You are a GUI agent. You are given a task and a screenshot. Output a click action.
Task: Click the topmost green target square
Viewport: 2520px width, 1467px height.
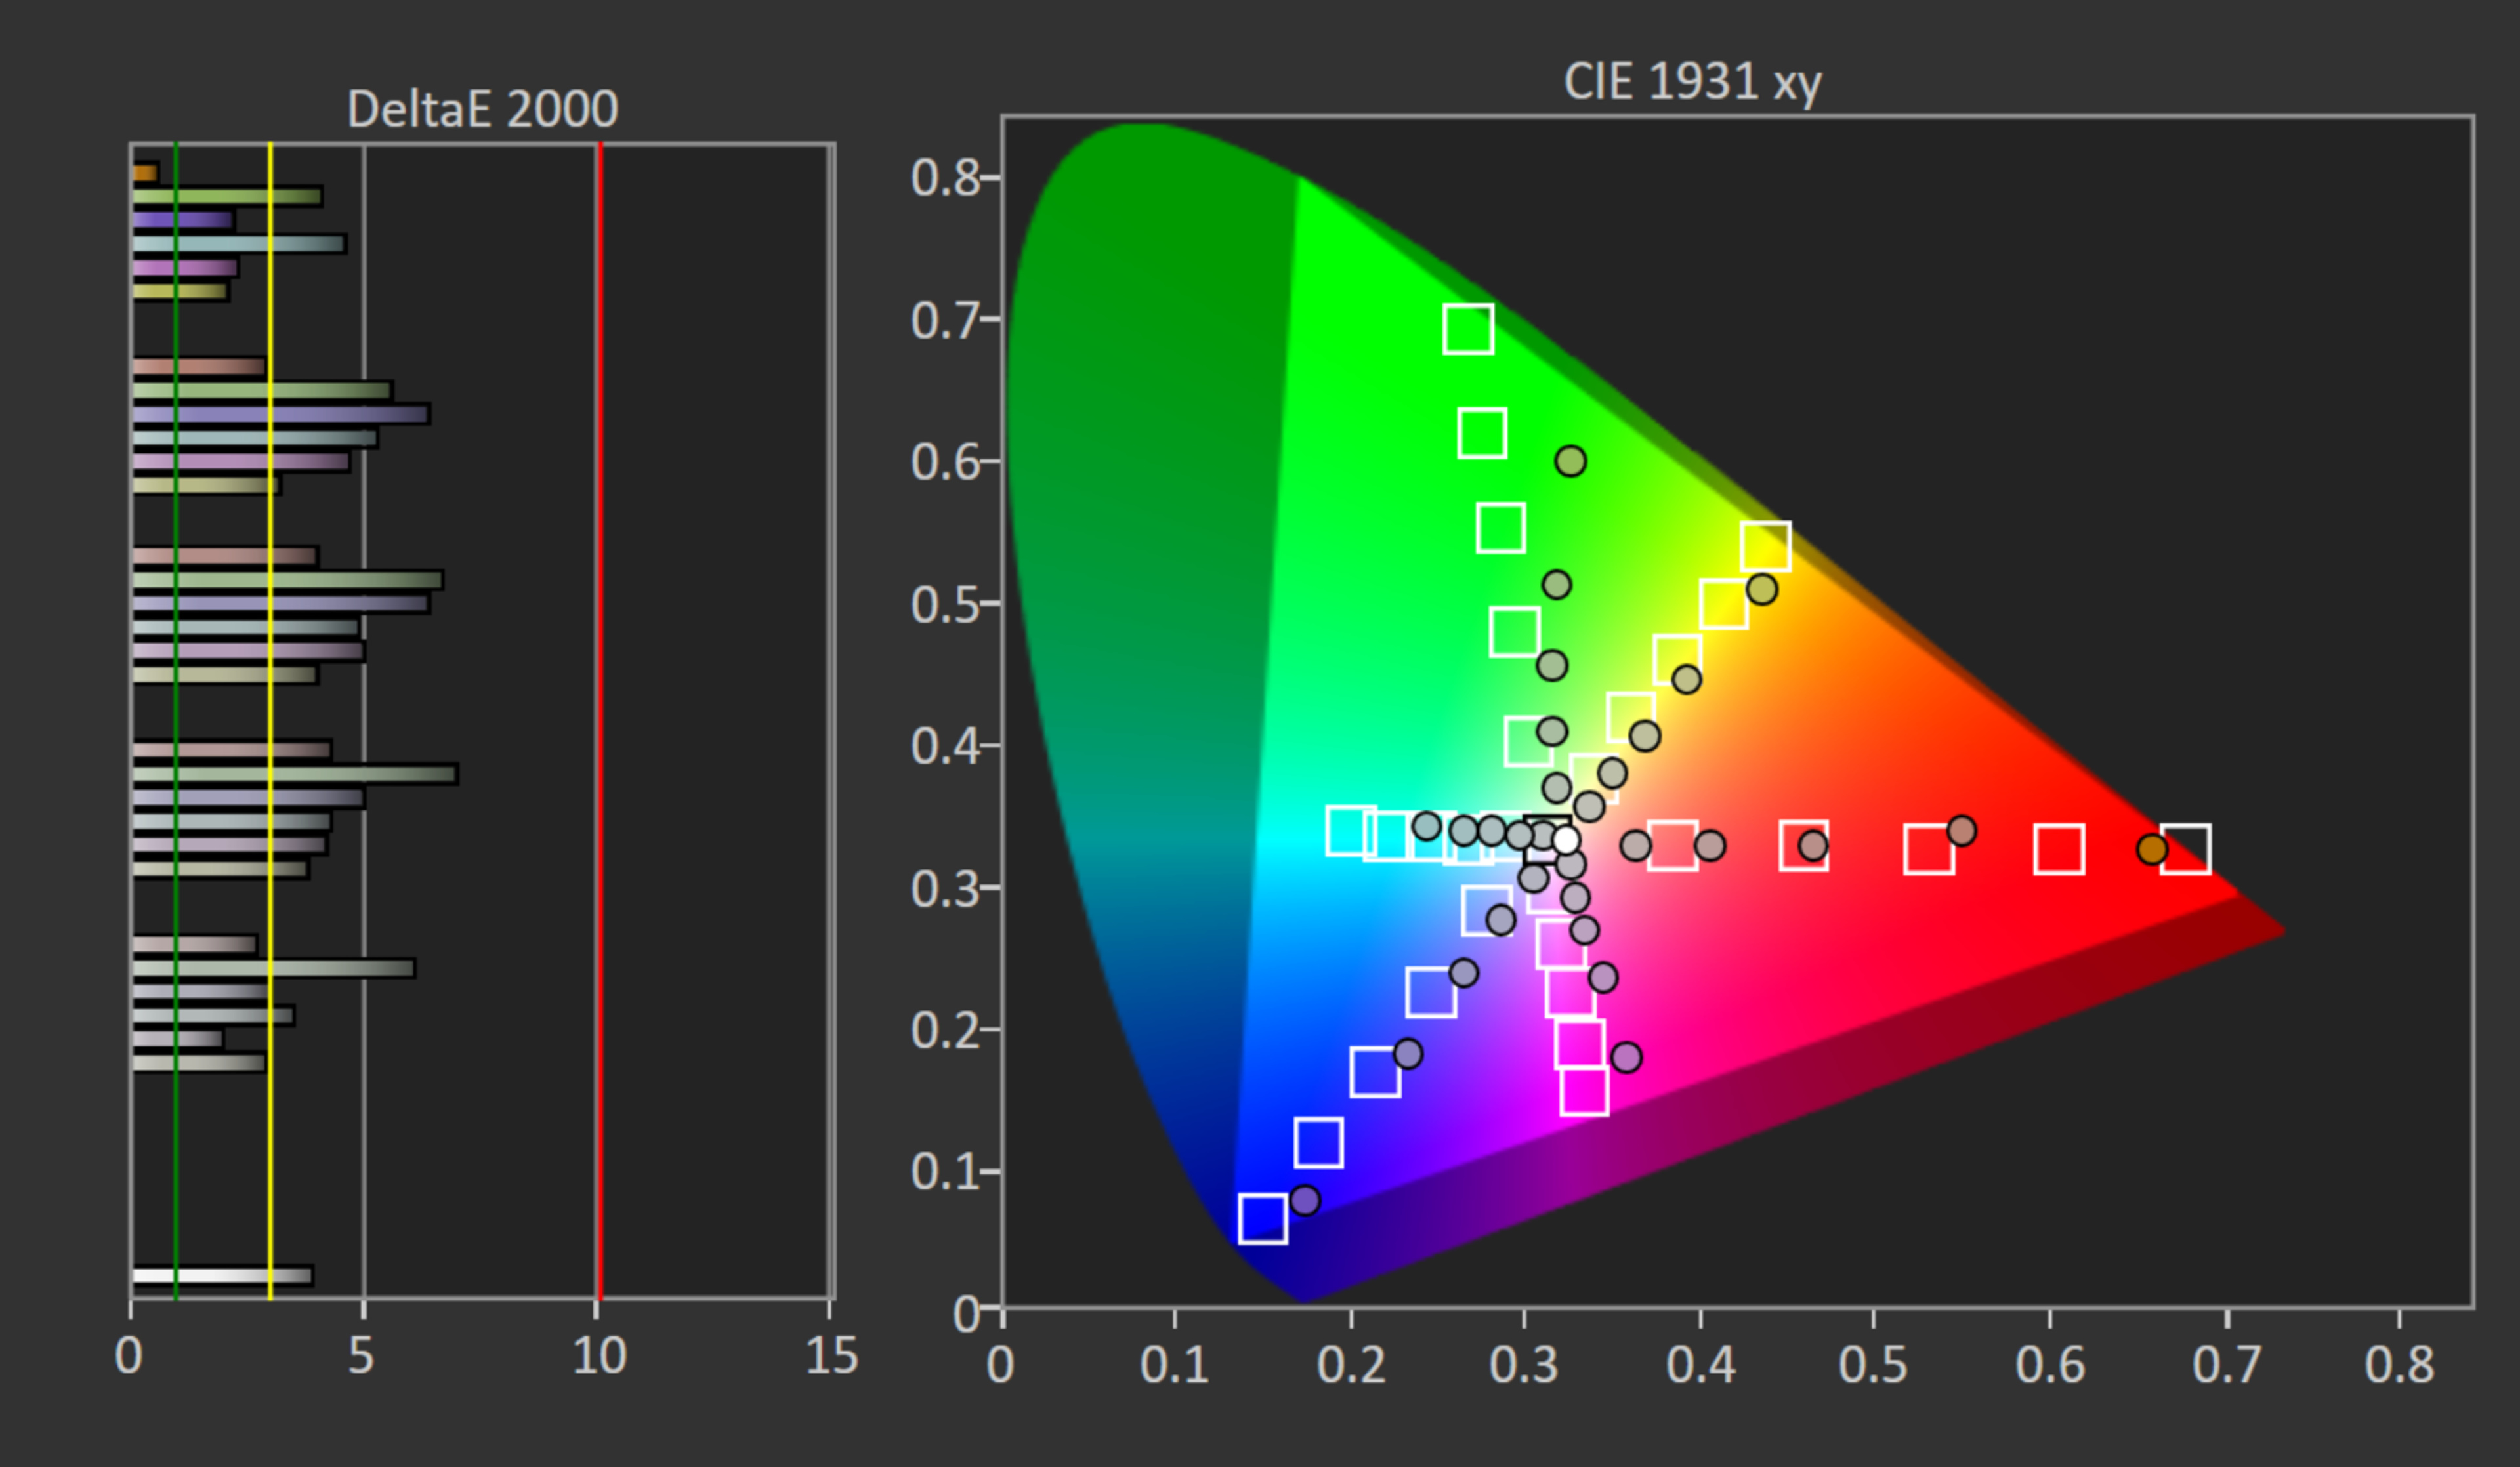pos(1468,329)
